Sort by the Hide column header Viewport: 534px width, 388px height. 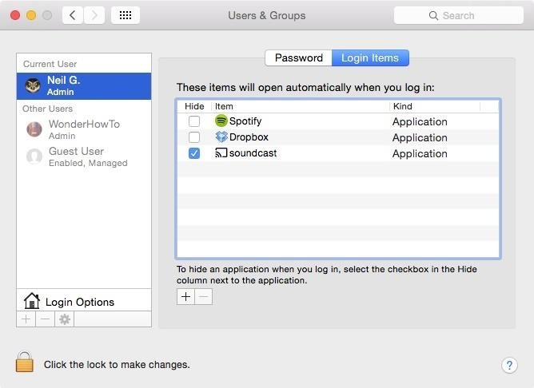(x=194, y=106)
